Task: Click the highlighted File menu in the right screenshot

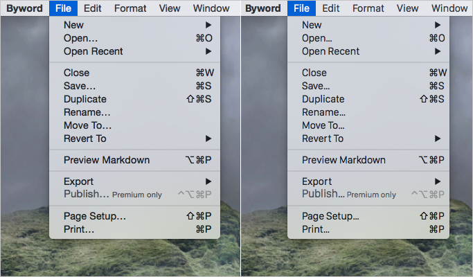Action: (301, 8)
